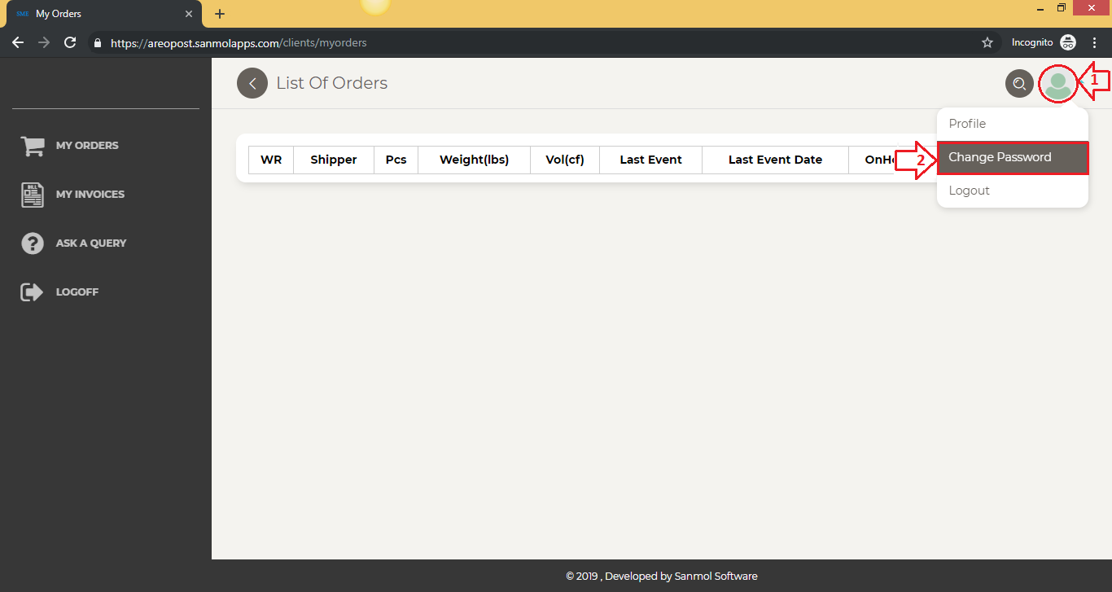Restore the browser window size

[x=1062, y=8]
